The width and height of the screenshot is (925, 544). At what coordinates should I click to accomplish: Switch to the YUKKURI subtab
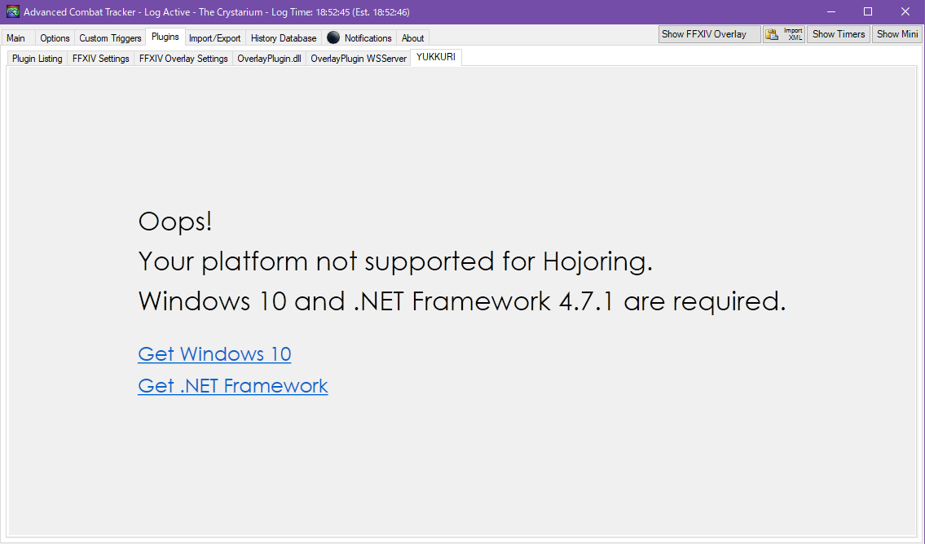coord(435,57)
